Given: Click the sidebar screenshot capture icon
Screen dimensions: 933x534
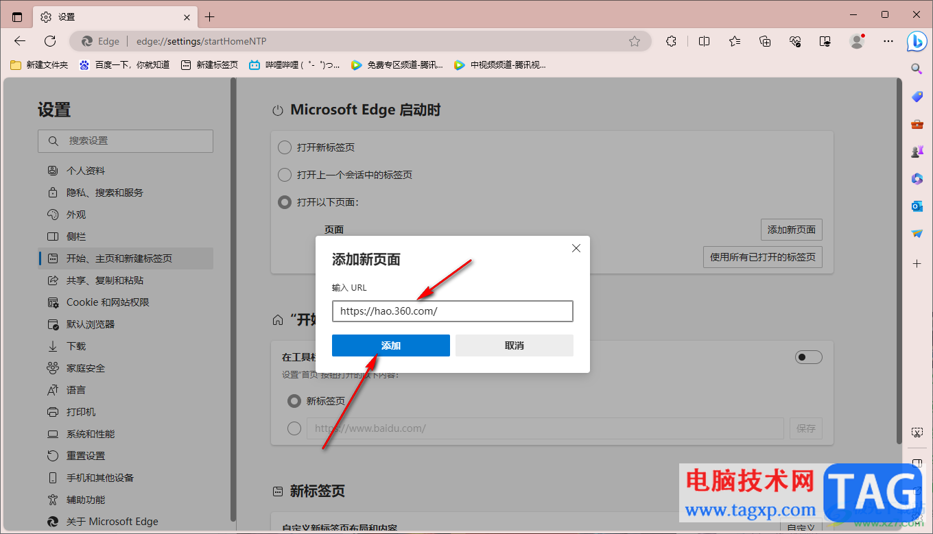Looking at the screenshot, I should [917, 432].
